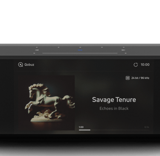Tap the Qobuz source label
The width and height of the screenshot is (160, 156).
click(29, 65)
